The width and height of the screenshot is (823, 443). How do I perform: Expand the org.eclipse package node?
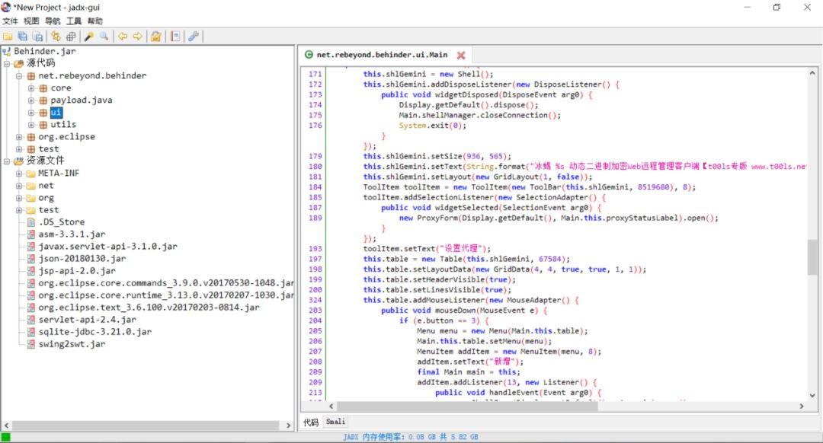click(x=20, y=137)
